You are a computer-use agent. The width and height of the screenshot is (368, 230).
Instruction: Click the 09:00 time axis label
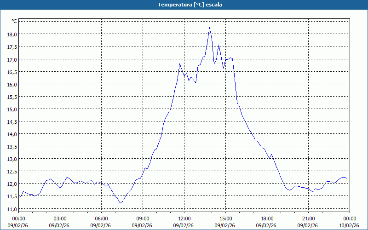pos(143,218)
